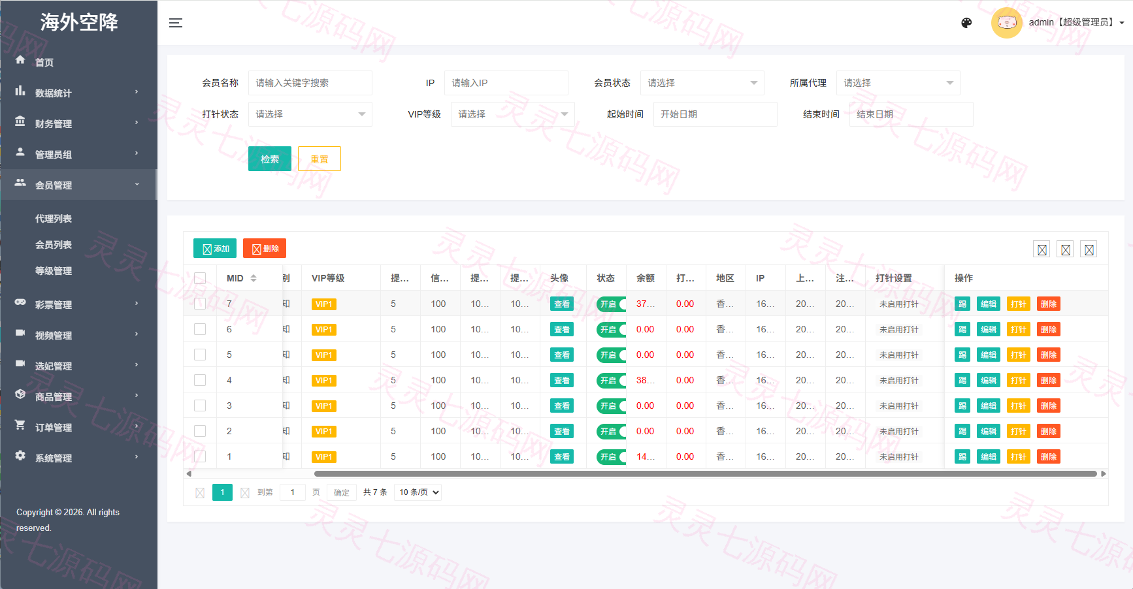Open the VIP等级 dropdown
Screen dimensions: 1133x589
512,114
